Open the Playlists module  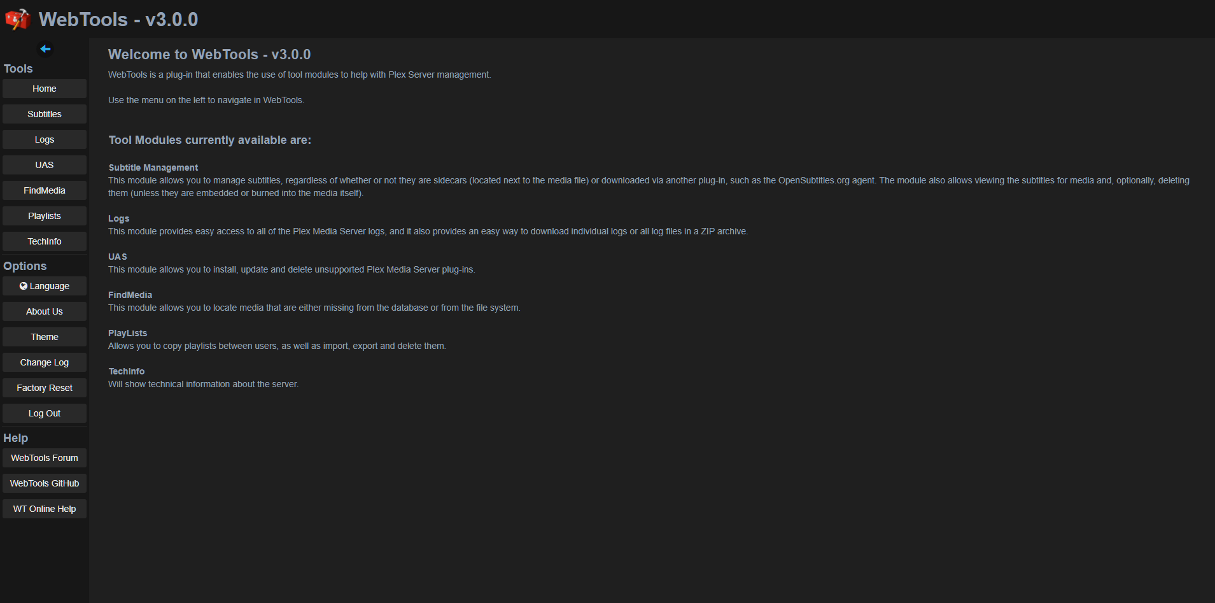(45, 216)
